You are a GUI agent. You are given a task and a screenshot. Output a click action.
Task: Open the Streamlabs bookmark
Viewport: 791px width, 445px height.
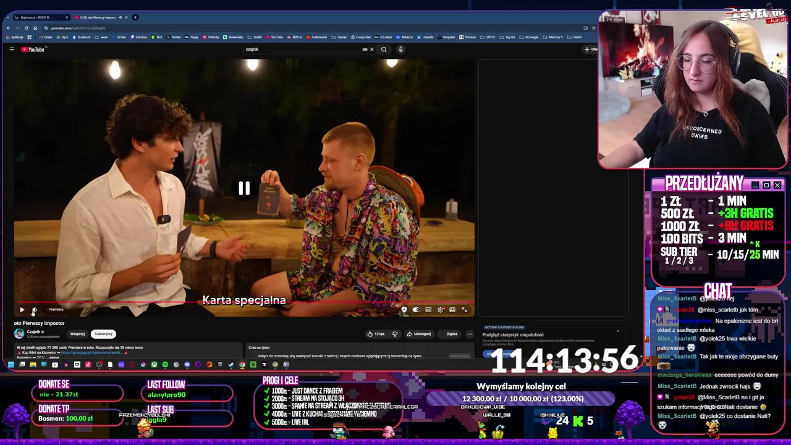233,37
